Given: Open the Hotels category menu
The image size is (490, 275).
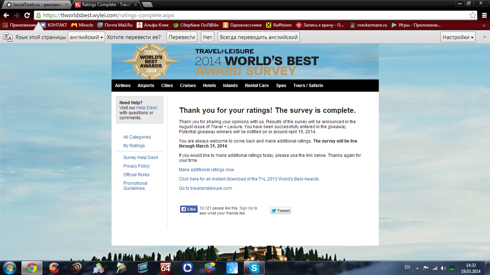Looking at the screenshot, I should (209, 86).
